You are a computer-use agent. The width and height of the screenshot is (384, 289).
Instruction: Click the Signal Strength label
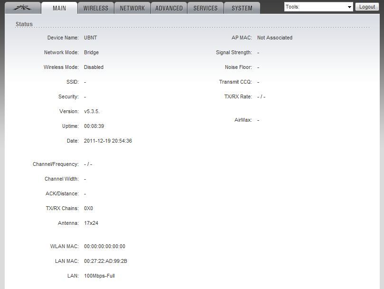click(234, 52)
